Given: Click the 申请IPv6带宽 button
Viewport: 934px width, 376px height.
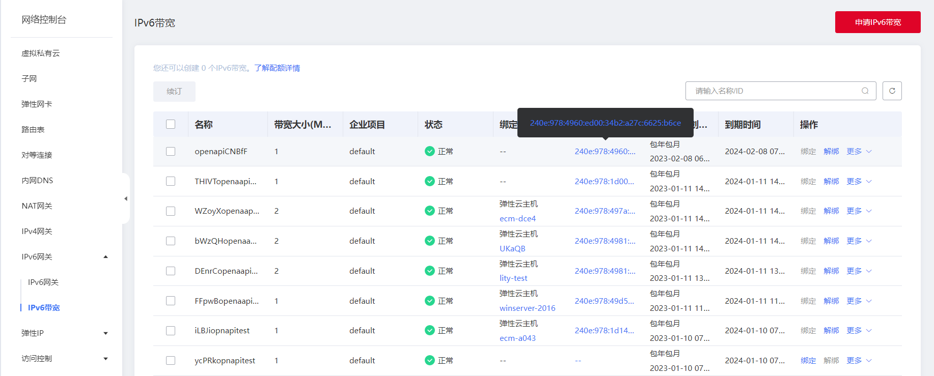Looking at the screenshot, I should point(877,22).
